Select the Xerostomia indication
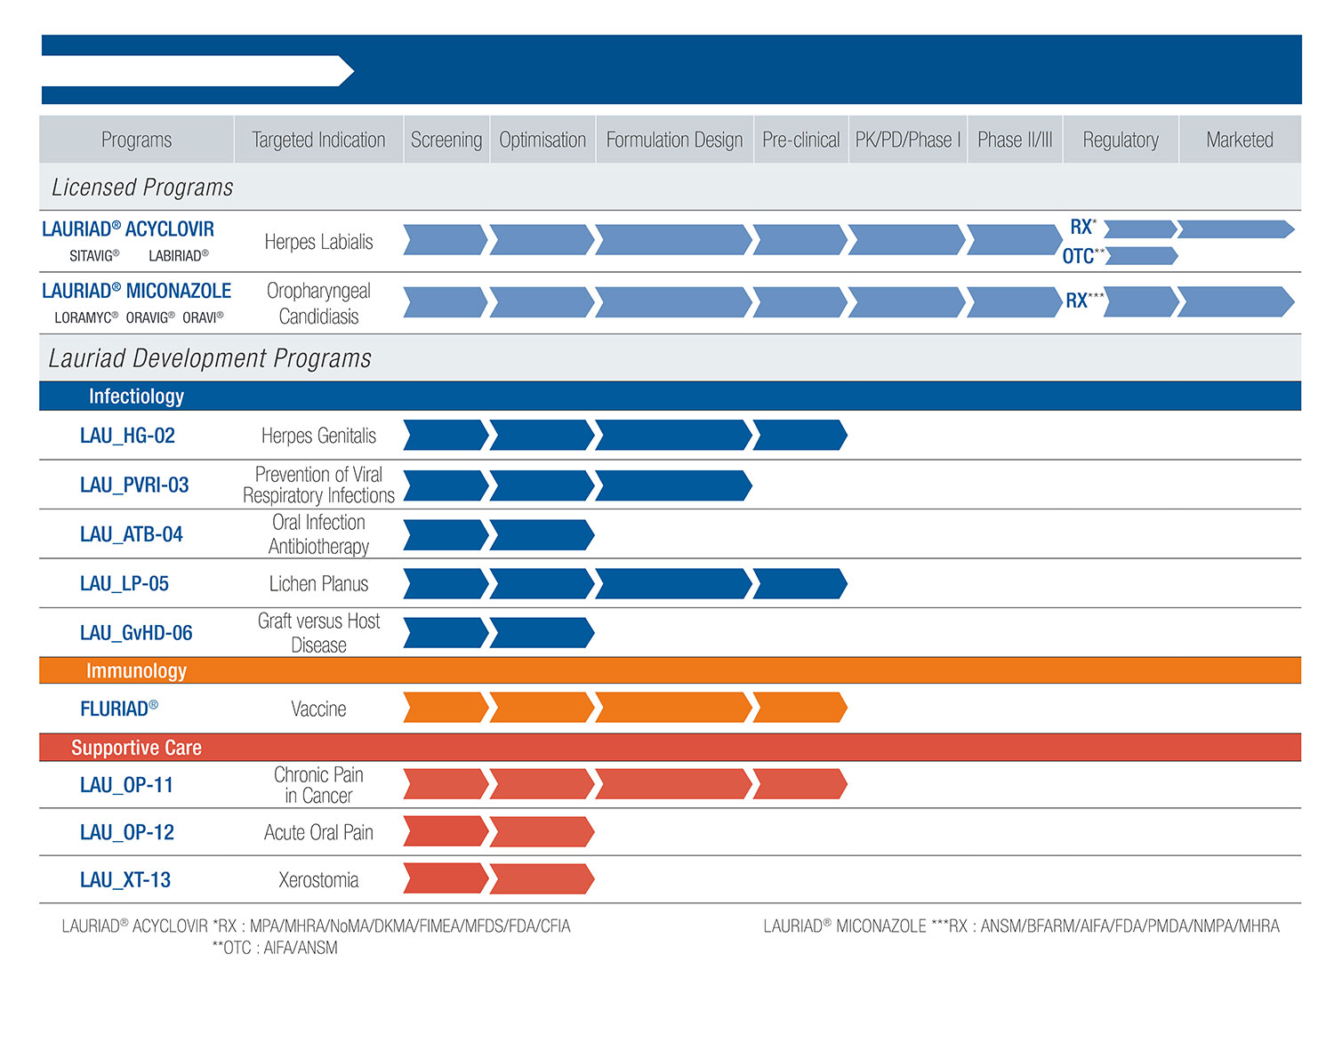The height and width of the screenshot is (1042, 1334). pos(318,880)
